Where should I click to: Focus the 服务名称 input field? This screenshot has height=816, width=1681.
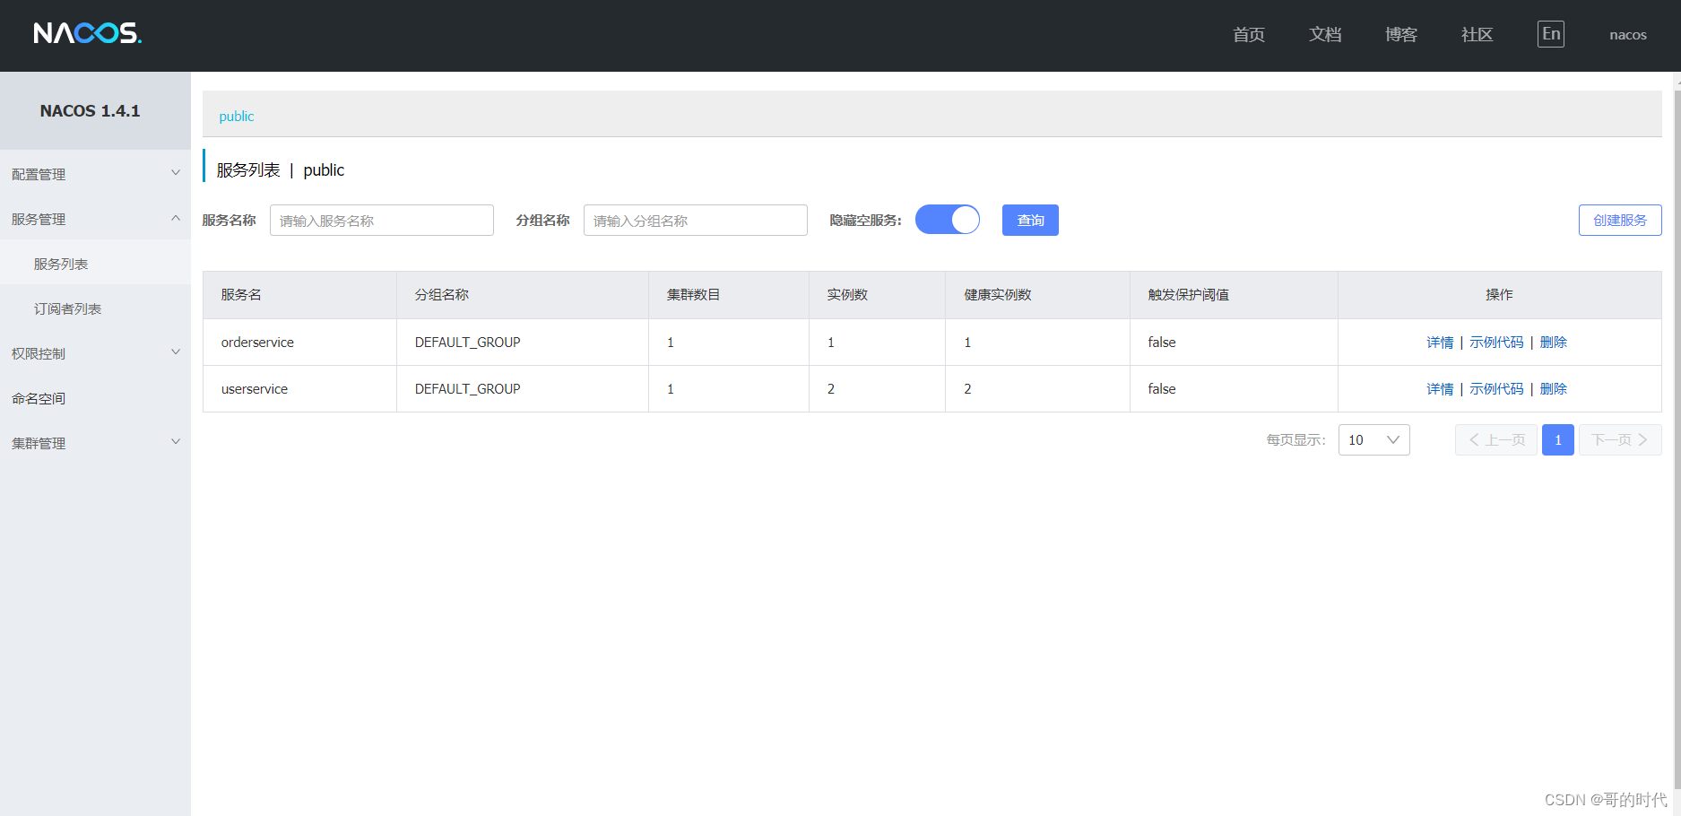pyautogui.click(x=382, y=221)
